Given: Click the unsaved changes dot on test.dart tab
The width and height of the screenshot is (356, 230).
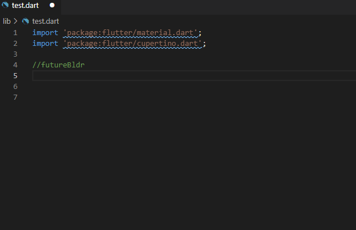Looking at the screenshot, I should coord(52,5).
